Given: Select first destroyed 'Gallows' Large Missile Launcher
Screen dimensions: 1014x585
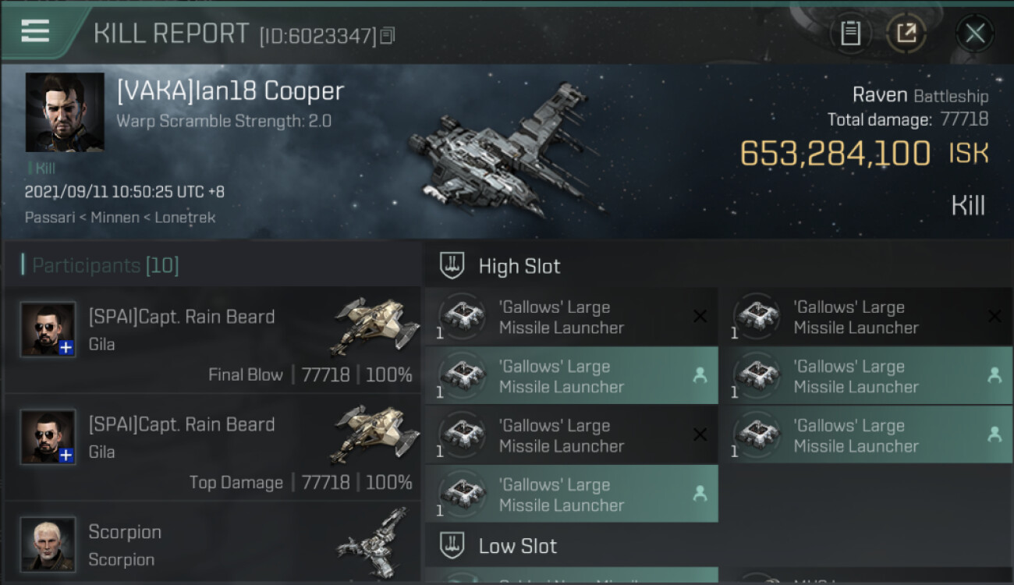Looking at the screenshot, I should pos(572,317).
